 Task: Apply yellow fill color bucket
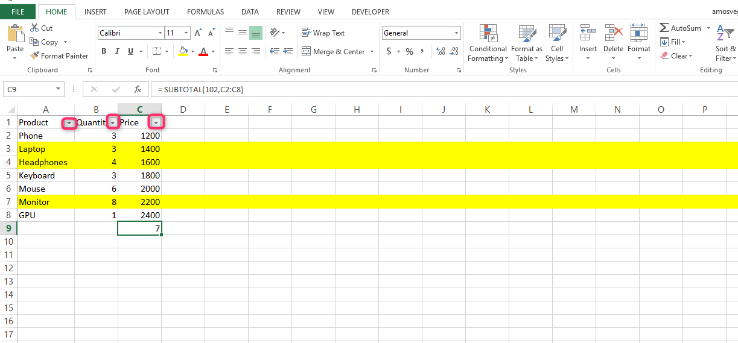coord(183,51)
